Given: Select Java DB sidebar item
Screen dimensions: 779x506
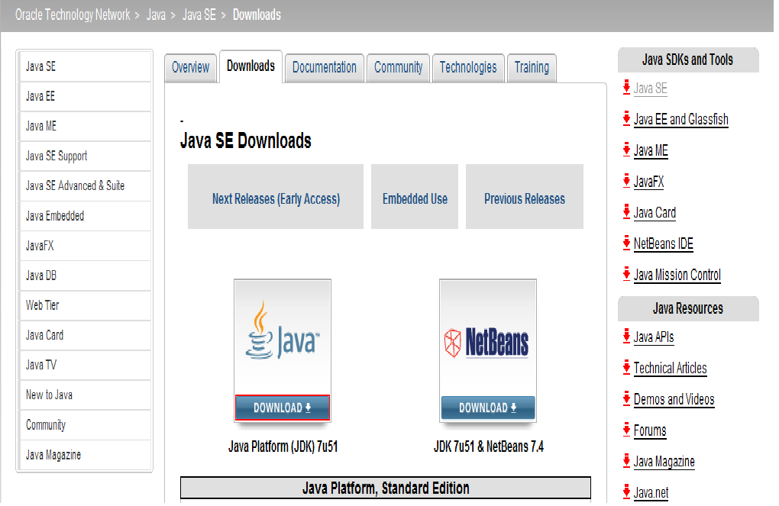Looking at the screenshot, I should (86, 276).
